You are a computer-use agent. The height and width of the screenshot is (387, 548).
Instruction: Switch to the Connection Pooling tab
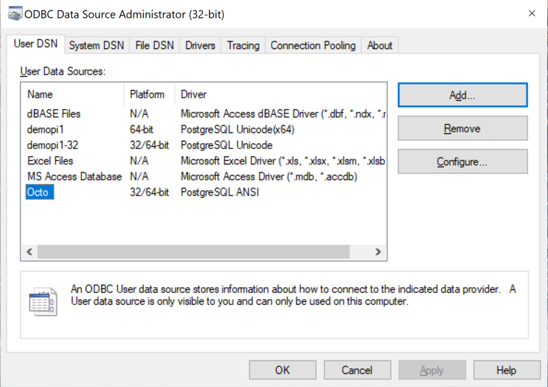(x=312, y=45)
